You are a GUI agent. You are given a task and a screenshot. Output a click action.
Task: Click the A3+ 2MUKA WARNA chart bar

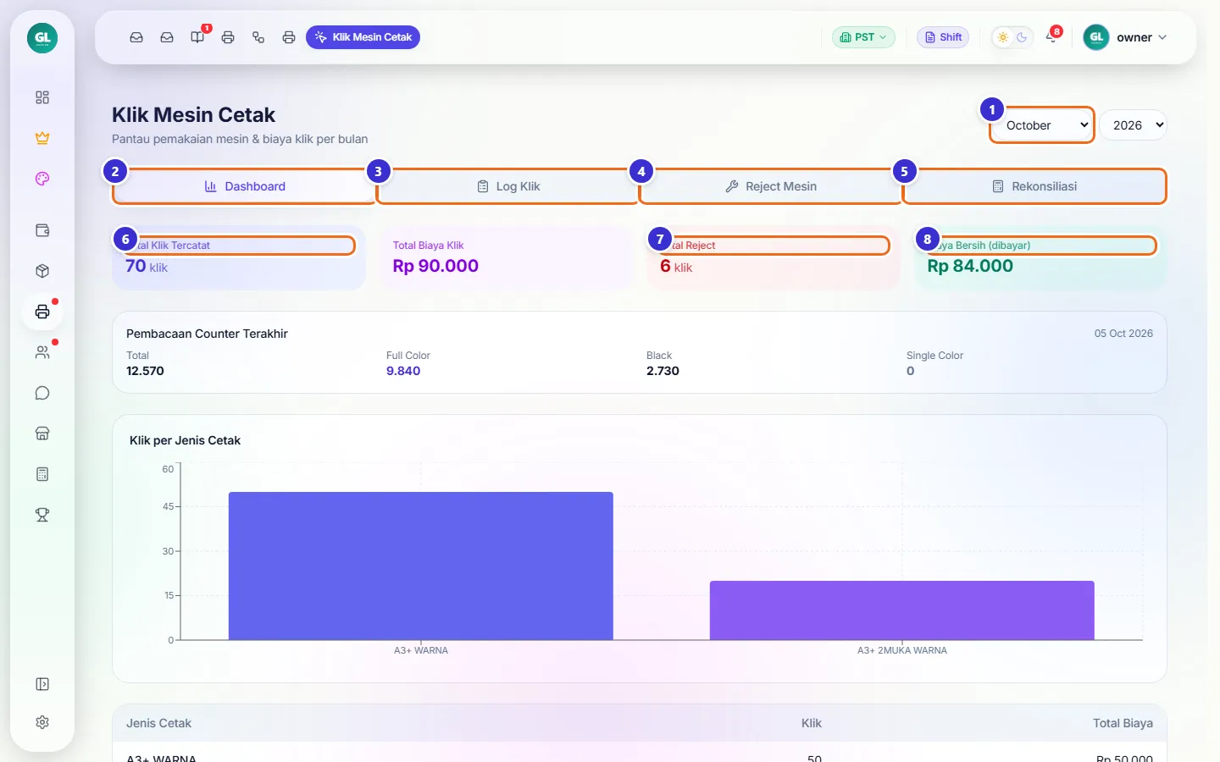(x=902, y=610)
